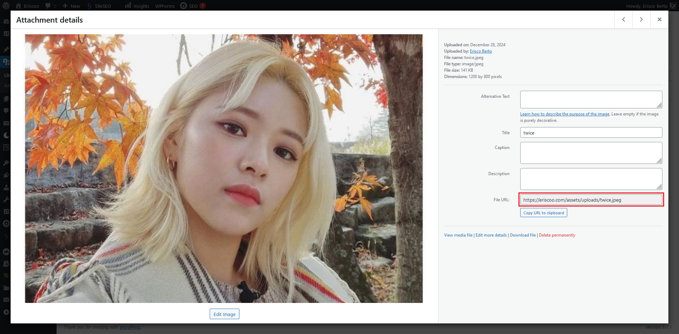Go to next attachment with right arrow
The width and height of the screenshot is (679, 334).
click(641, 19)
